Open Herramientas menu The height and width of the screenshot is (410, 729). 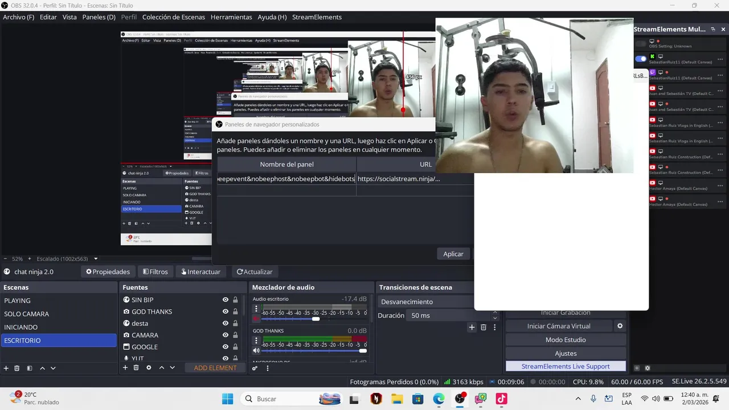click(x=231, y=17)
